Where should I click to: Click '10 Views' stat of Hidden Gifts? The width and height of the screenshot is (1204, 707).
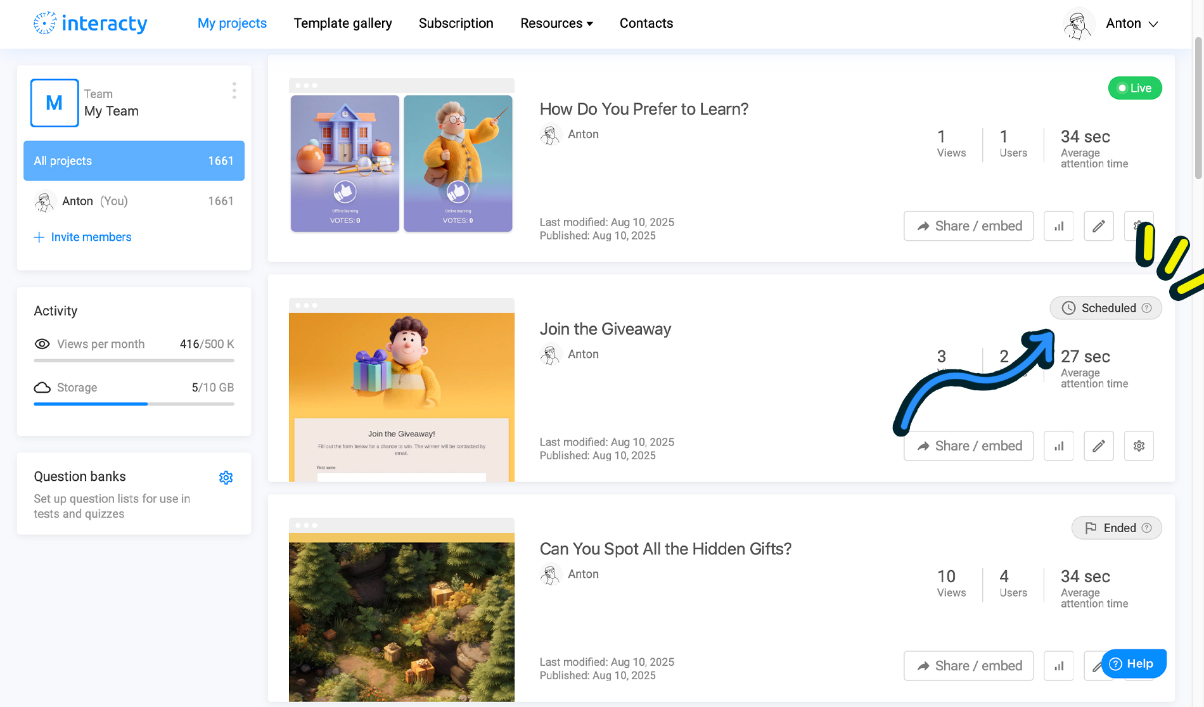(951, 583)
